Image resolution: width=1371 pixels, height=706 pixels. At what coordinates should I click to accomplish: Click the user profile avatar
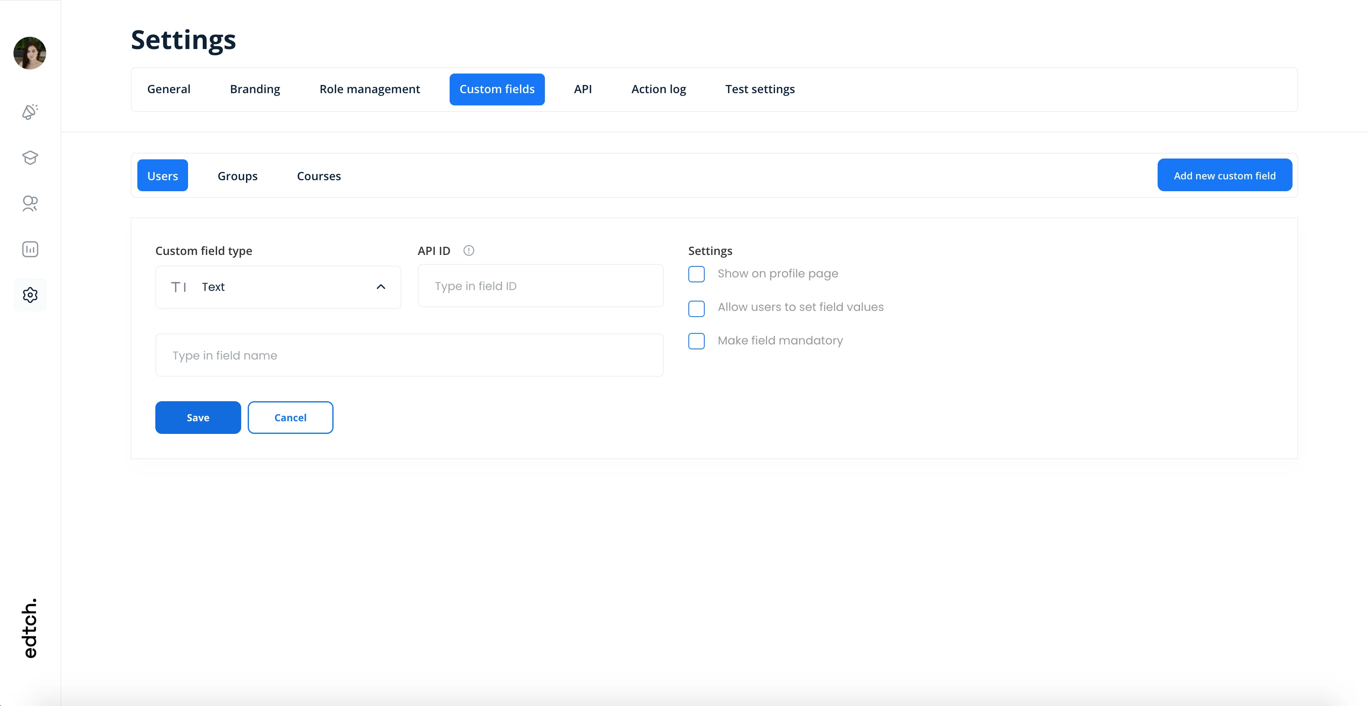click(x=30, y=53)
